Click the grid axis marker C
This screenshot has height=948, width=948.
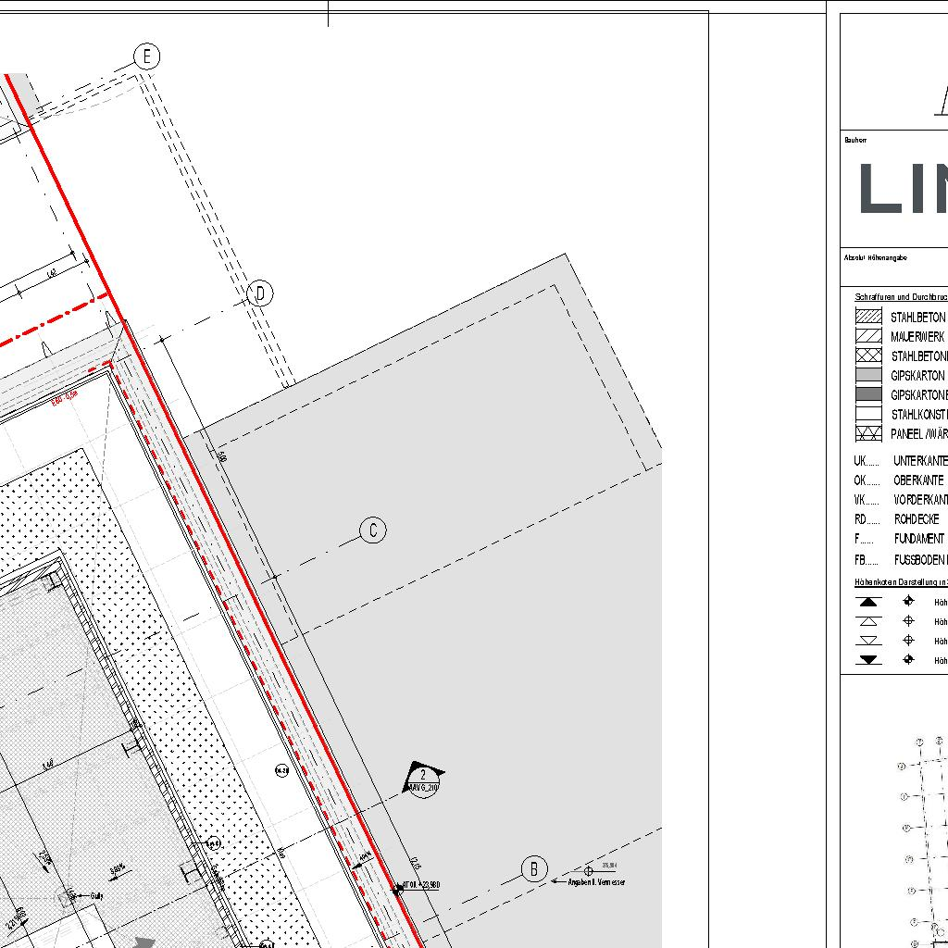point(373,530)
